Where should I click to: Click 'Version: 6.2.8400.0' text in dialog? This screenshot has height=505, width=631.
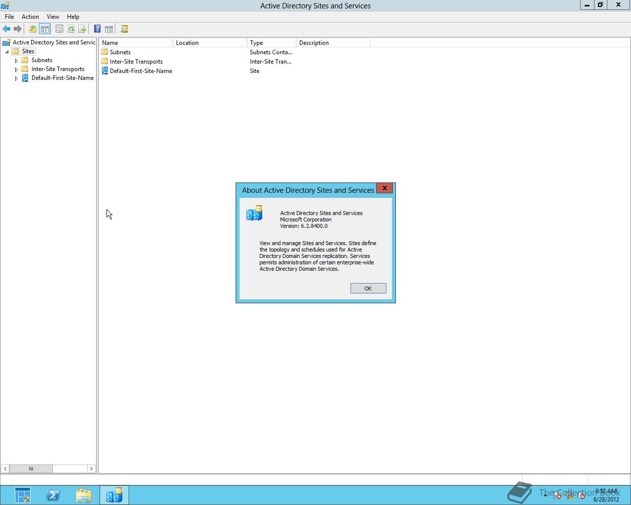point(304,226)
